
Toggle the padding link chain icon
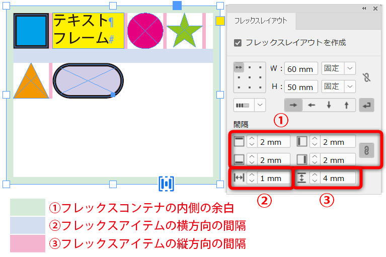coord(367,151)
